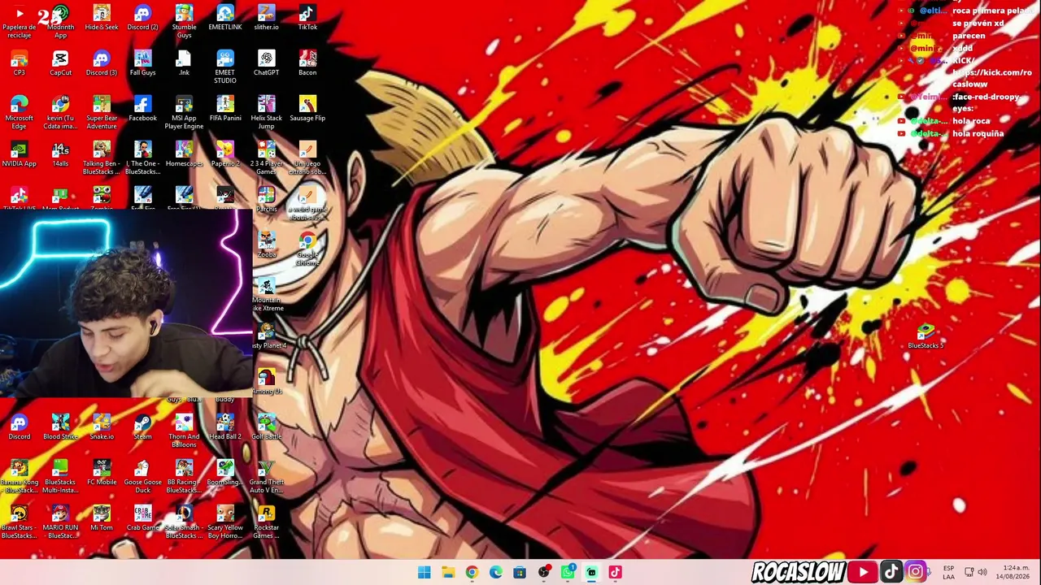
Task: Select the FC Mobile desktop icon
Action: 102,473
